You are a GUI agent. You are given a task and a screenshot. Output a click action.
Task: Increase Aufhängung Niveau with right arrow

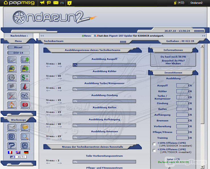[x=60, y=127]
